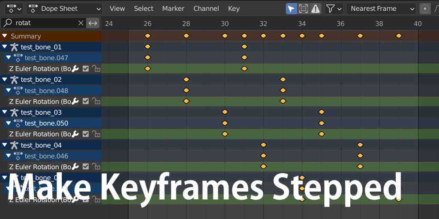Viewport: 439px width, 219px height.
Task: Toggle Show Hidden dashed box icon
Action: coord(303,9)
